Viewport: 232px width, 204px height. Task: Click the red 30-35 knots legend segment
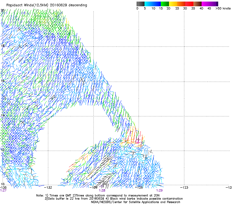point(189,4)
